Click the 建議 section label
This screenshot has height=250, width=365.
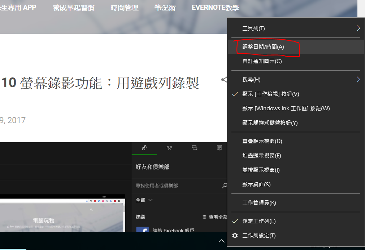[140, 217]
